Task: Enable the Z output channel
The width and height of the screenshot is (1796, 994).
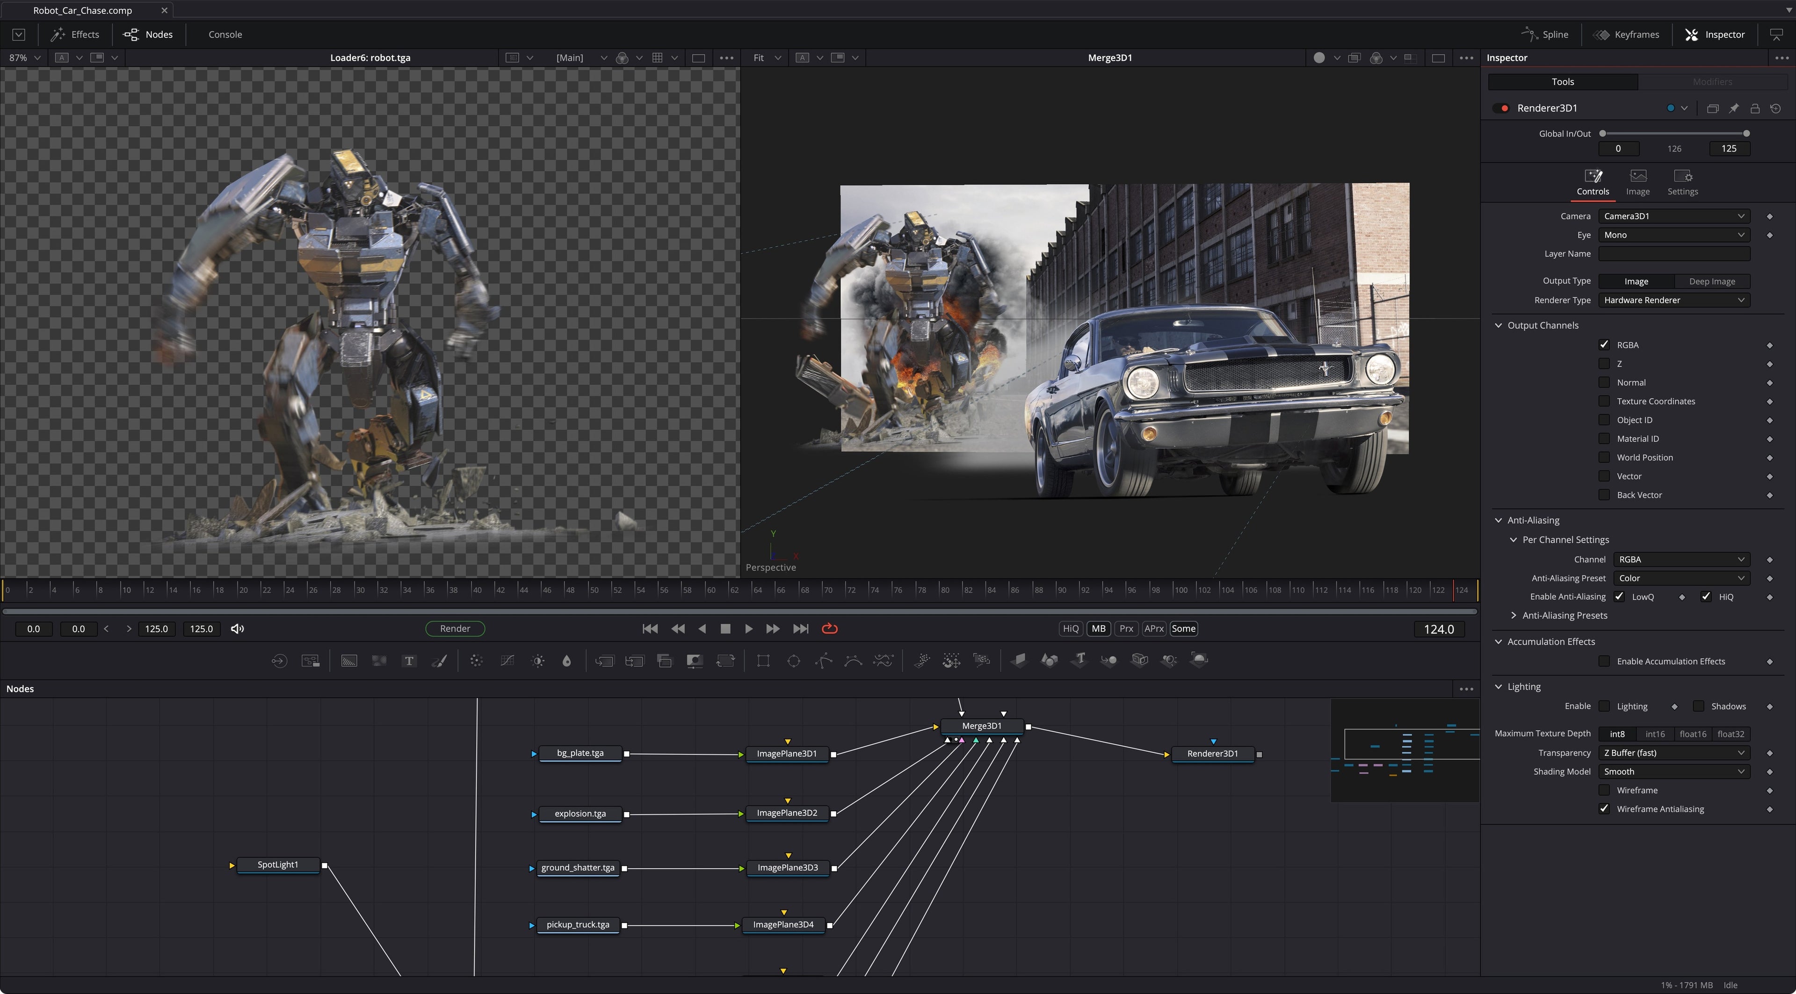Action: tap(1604, 363)
